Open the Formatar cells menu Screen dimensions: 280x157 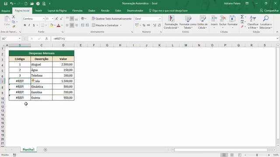(x=232, y=22)
